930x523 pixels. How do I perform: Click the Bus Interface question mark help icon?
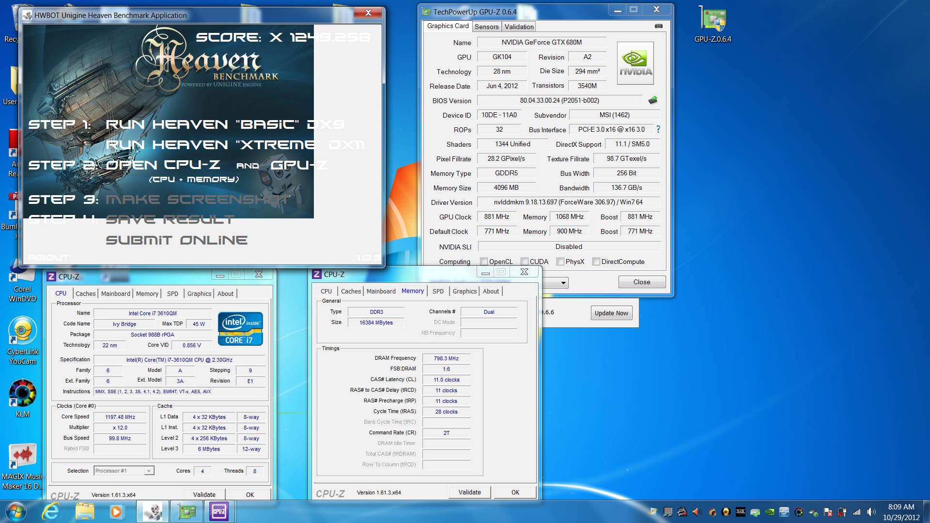pyautogui.click(x=658, y=129)
